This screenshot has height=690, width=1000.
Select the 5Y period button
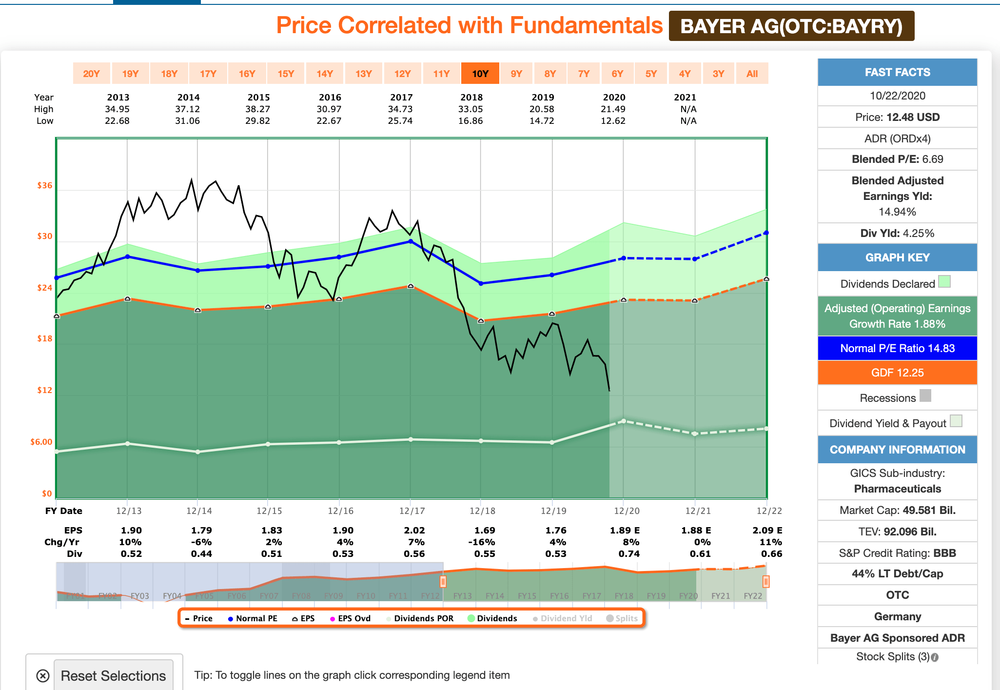click(x=650, y=73)
